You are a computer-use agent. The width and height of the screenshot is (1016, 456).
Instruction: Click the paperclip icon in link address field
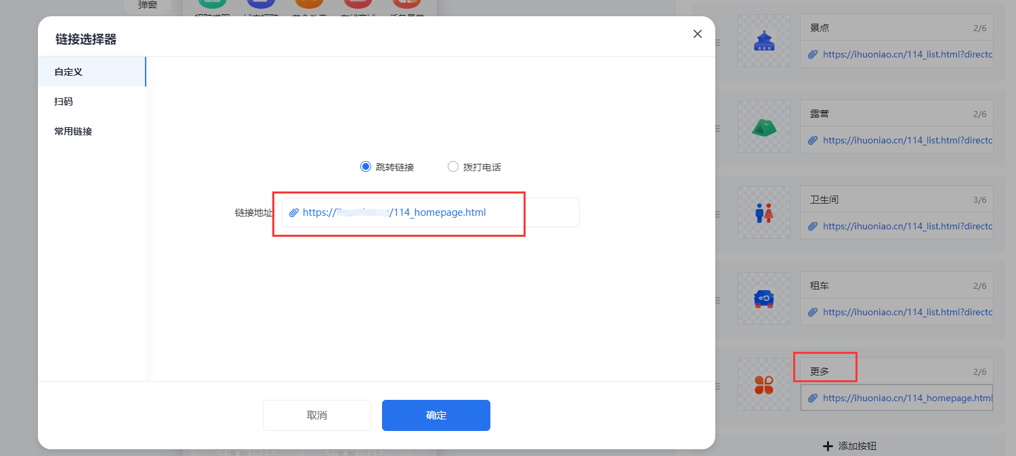click(294, 212)
